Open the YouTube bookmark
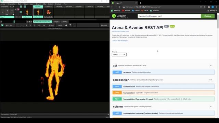This screenshot has height=123, width=219. [x=126, y=11]
